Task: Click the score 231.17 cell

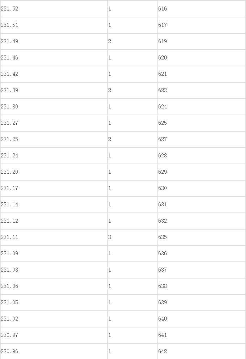Action: pos(54,188)
